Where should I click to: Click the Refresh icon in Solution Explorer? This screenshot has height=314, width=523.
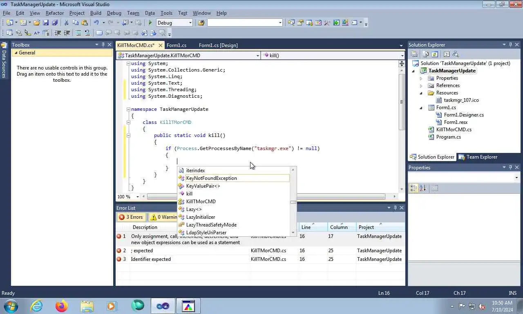(x=435, y=54)
